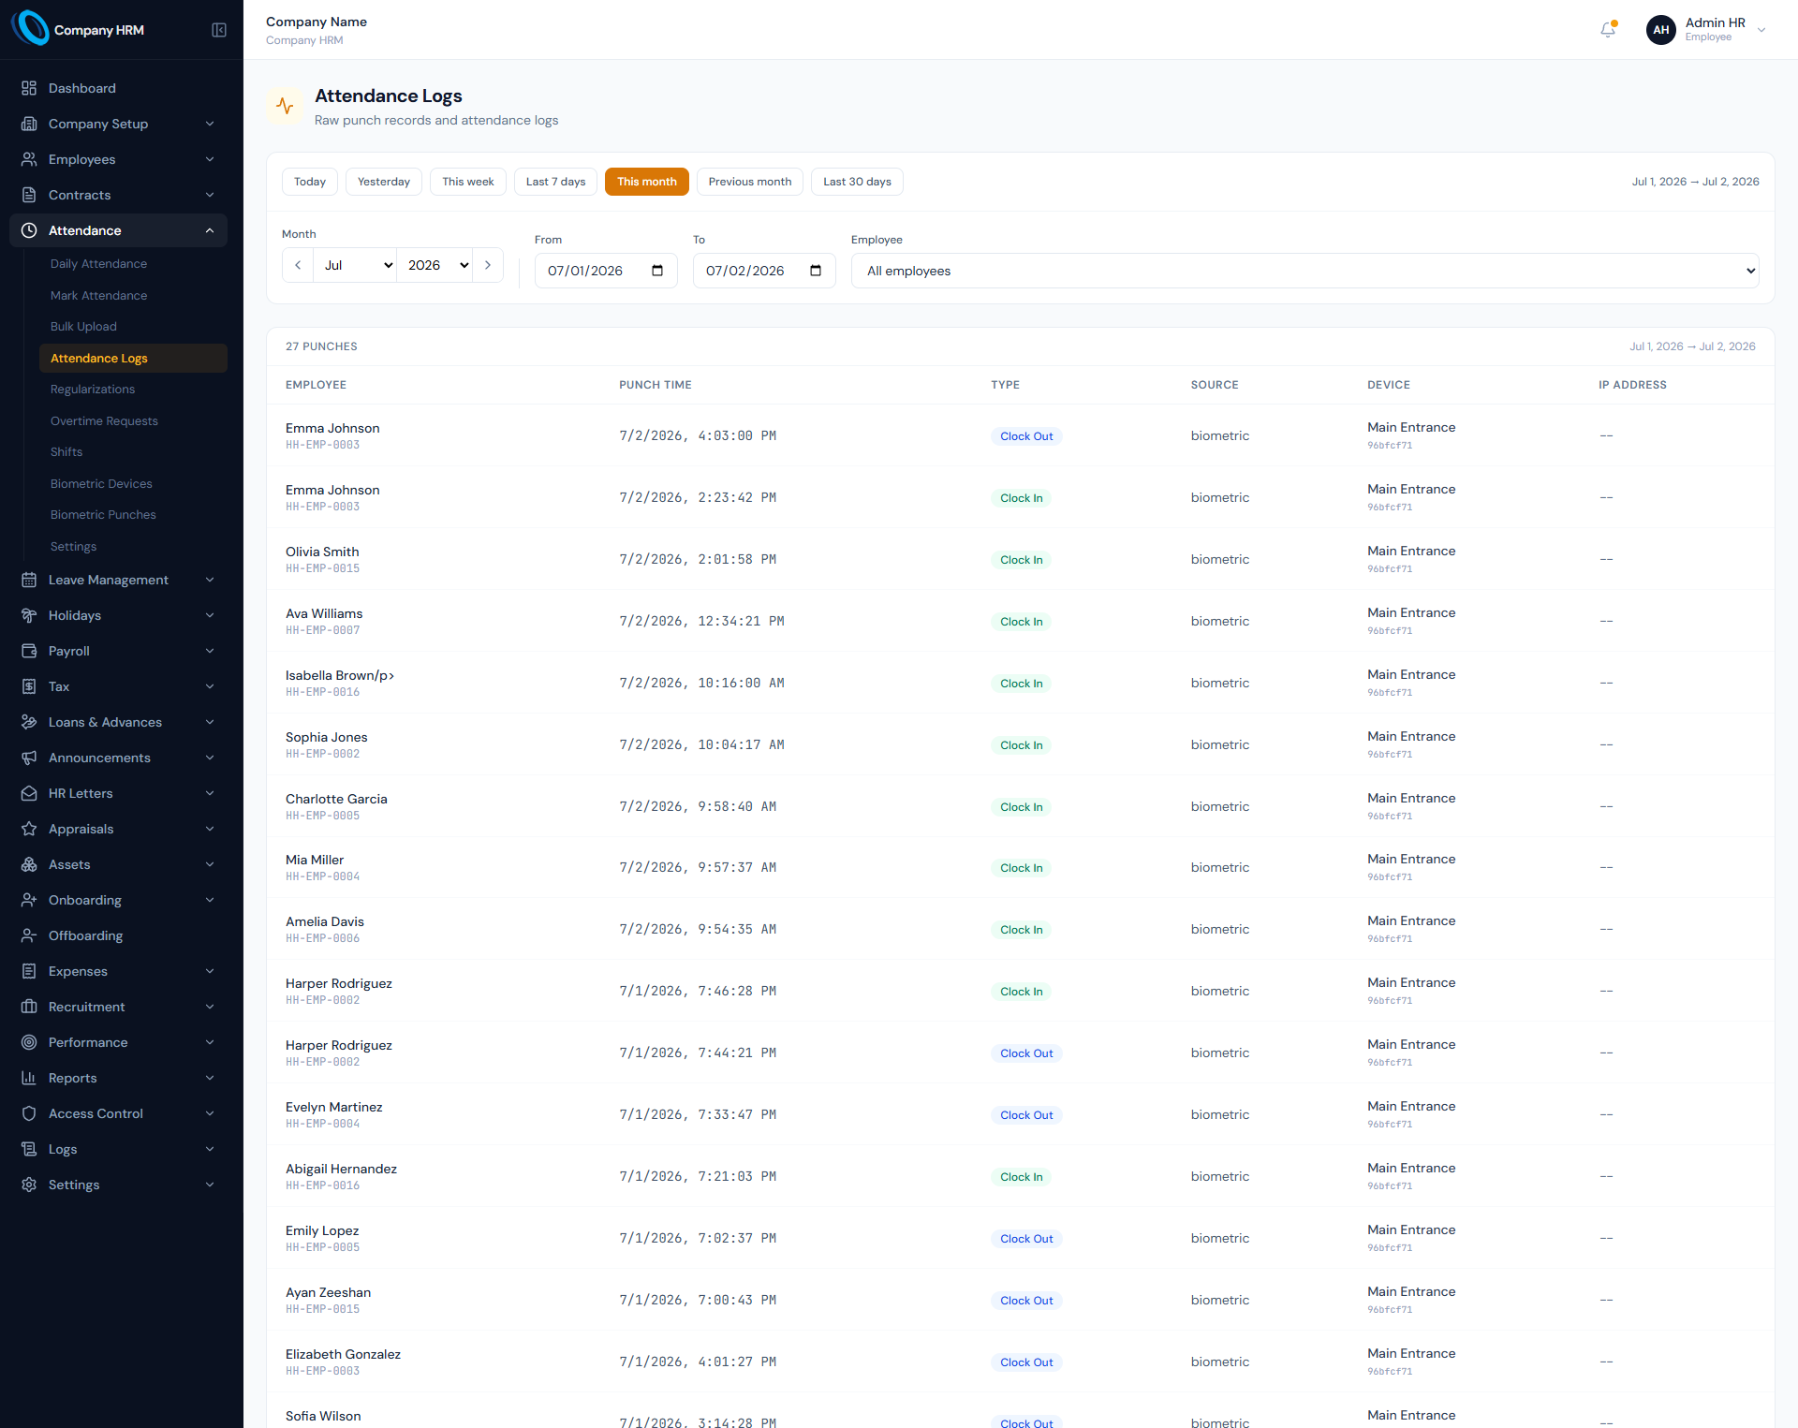Go to next month arrow
Screen dimensions: 1798x1428
(x=488, y=265)
